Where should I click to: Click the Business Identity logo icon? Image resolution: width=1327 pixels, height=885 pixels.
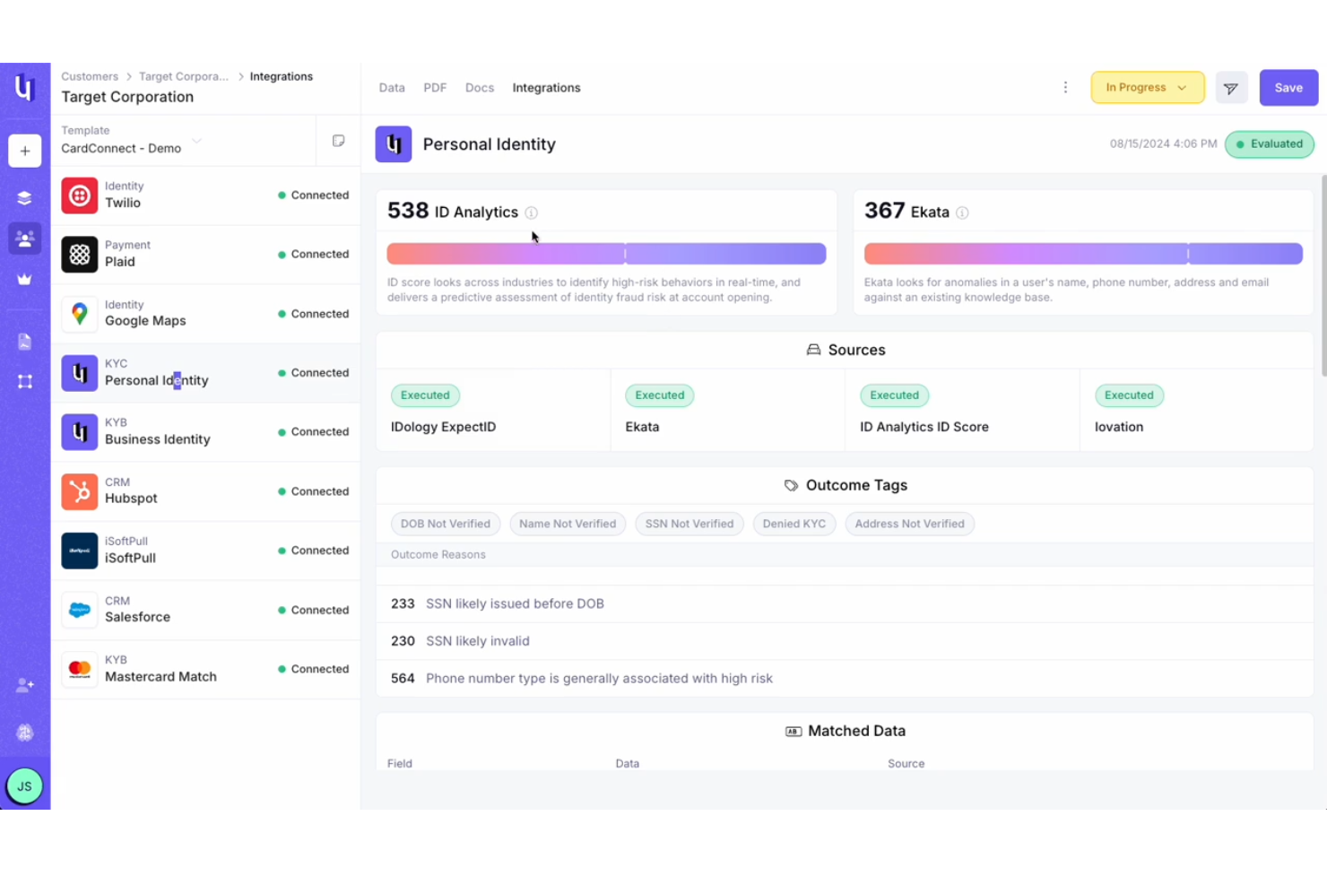pyautogui.click(x=80, y=432)
